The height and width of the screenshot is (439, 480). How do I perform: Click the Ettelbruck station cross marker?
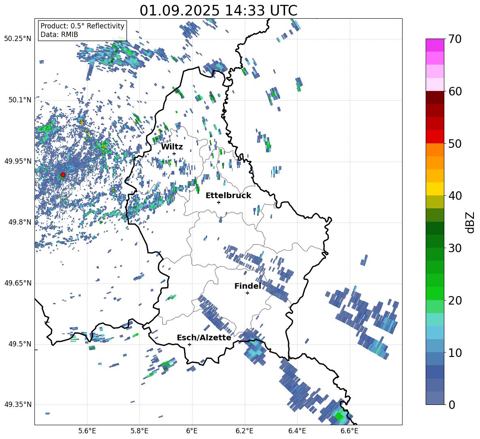click(219, 202)
